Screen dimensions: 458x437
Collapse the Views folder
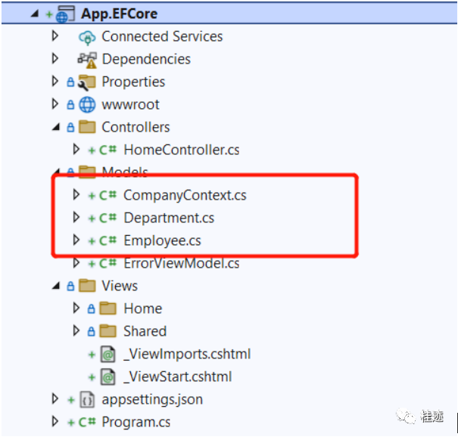click(56, 286)
